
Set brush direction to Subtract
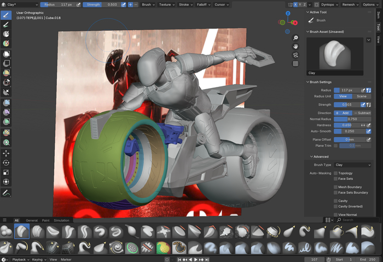point(362,112)
